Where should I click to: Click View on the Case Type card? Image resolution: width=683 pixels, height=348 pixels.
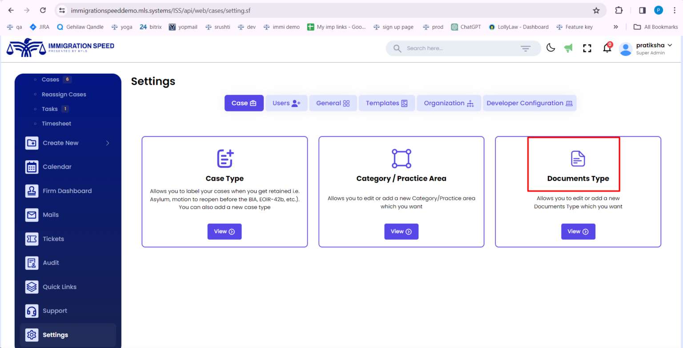(x=225, y=231)
